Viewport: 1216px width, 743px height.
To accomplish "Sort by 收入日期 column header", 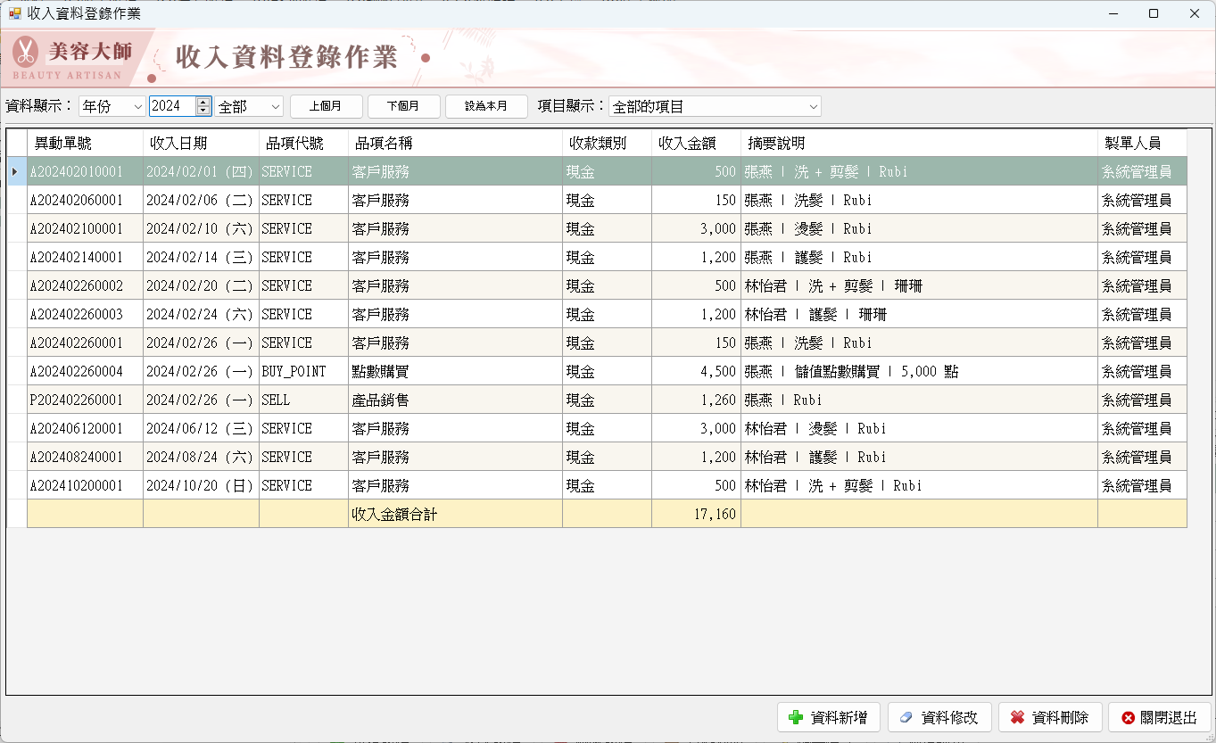I will (201, 143).
